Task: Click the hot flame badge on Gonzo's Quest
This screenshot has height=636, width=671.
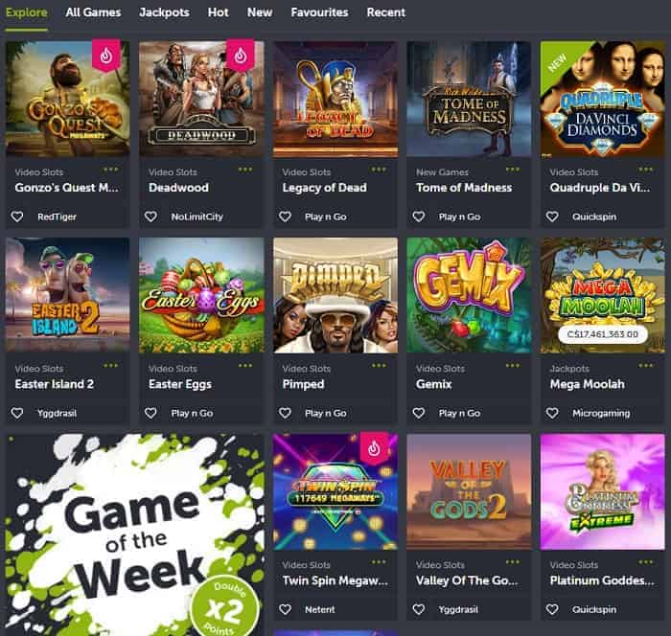Action: [x=106, y=56]
